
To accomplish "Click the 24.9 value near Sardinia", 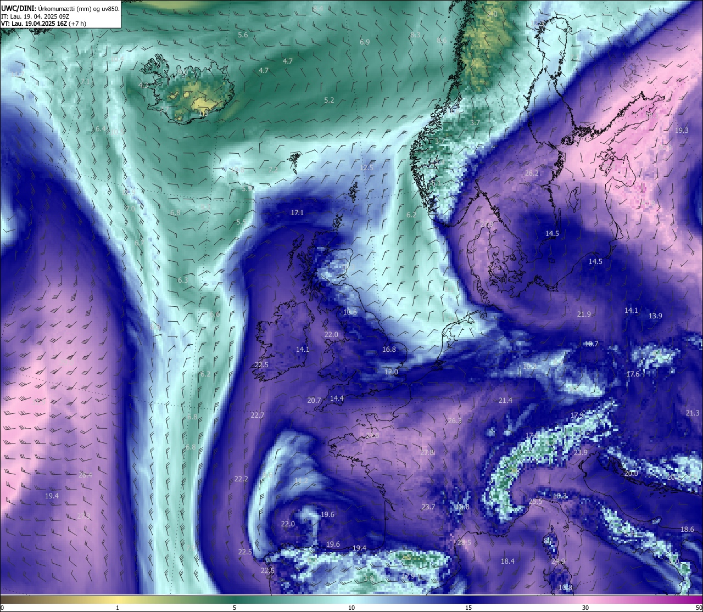I will pyautogui.click(x=558, y=561).
